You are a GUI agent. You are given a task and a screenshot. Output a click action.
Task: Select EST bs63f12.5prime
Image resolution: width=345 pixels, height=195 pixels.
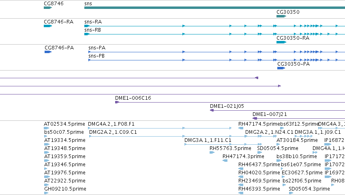pos(299,124)
